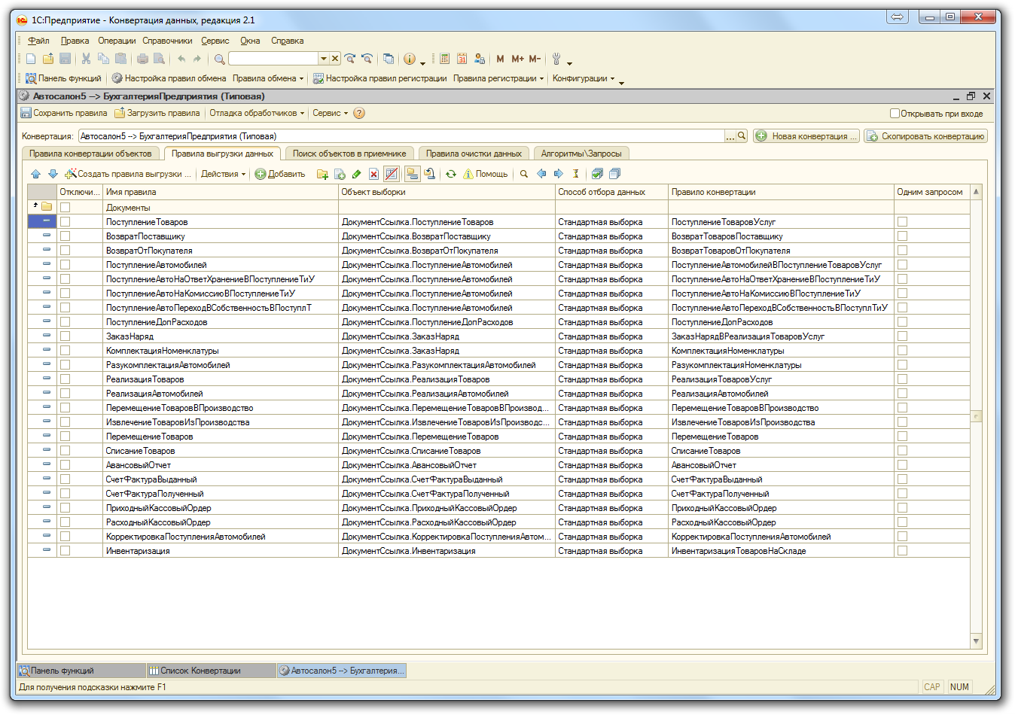Move rule up with arrow icon
The image size is (1015, 715).
tap(35, 174)
